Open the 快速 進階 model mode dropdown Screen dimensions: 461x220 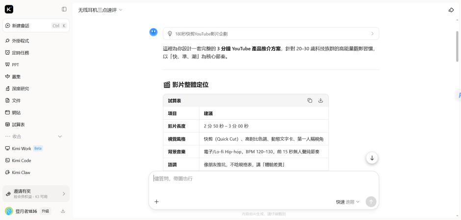tap(348, 202)
